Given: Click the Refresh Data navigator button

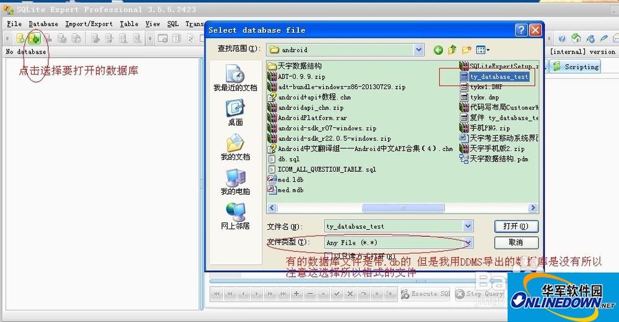Looking at the screenshot, I should point(363,294).
